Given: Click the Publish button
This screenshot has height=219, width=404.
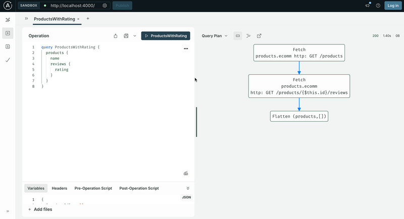Looking at the screenshot, I should (x=122, y=6).
